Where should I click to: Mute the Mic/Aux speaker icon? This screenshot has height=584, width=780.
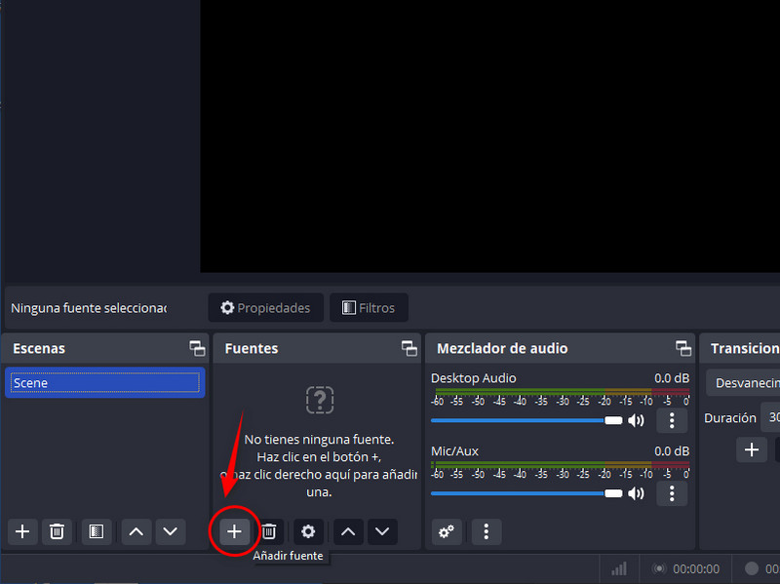tap(636, 493)
